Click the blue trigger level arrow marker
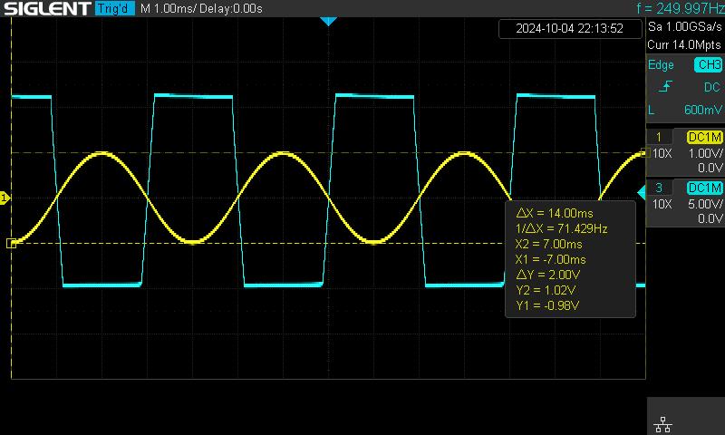This screenshot has height=435, width=725. coord(642,190)
